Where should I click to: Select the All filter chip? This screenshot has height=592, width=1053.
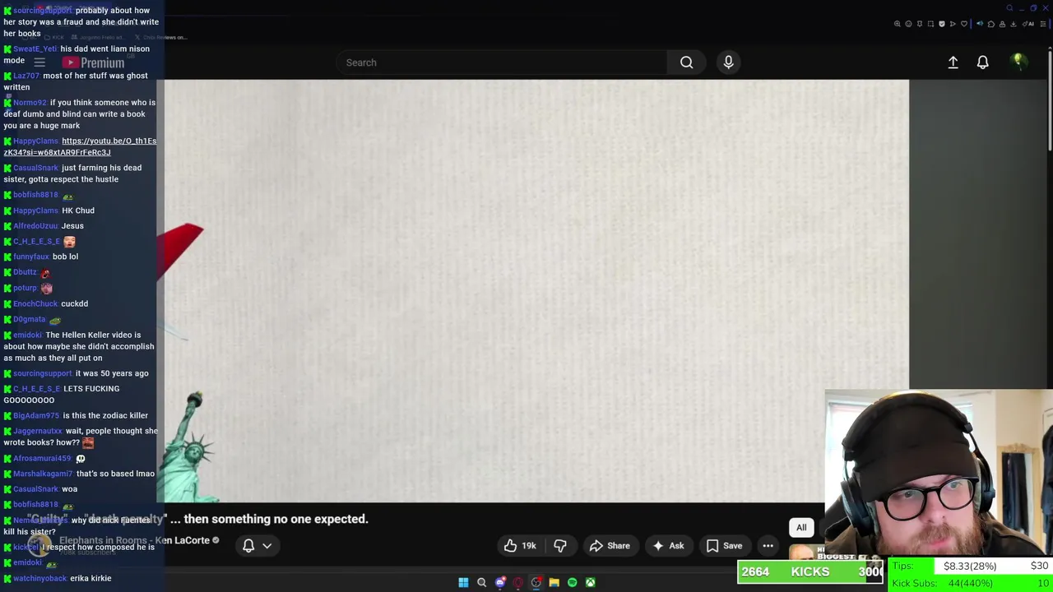801,528
